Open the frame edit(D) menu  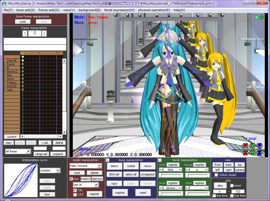[49, 10]
